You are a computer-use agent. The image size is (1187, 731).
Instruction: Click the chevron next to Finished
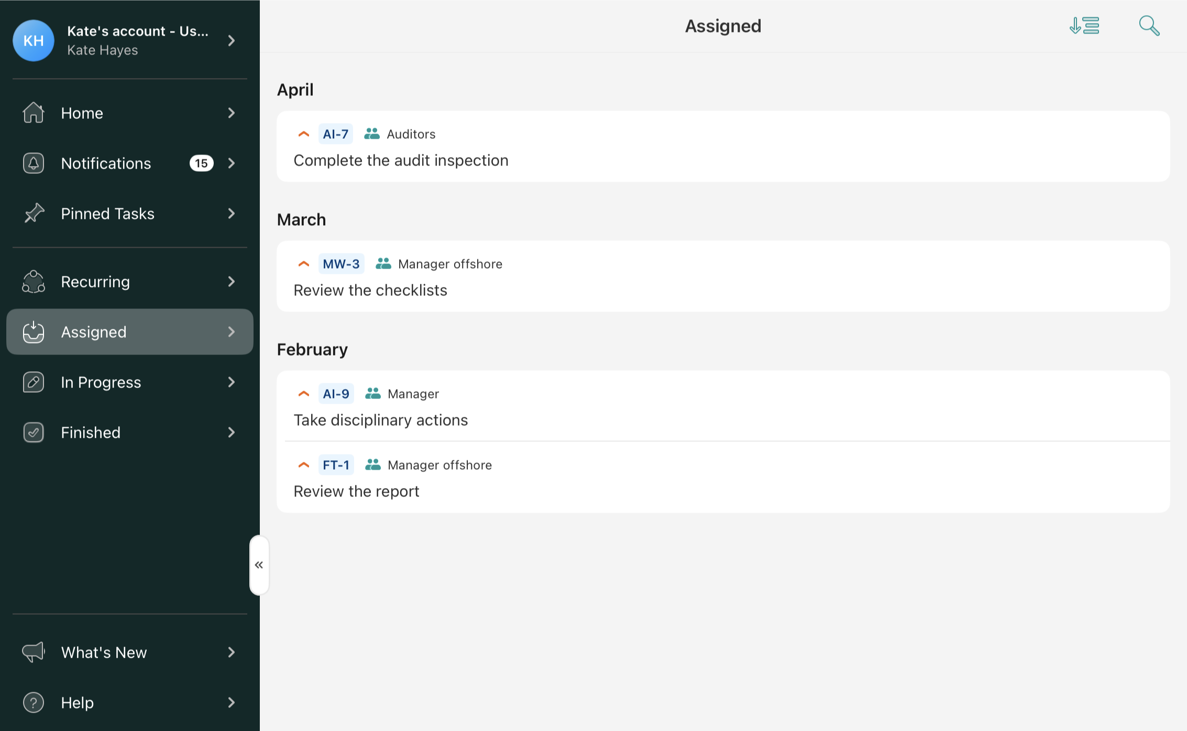232,433
